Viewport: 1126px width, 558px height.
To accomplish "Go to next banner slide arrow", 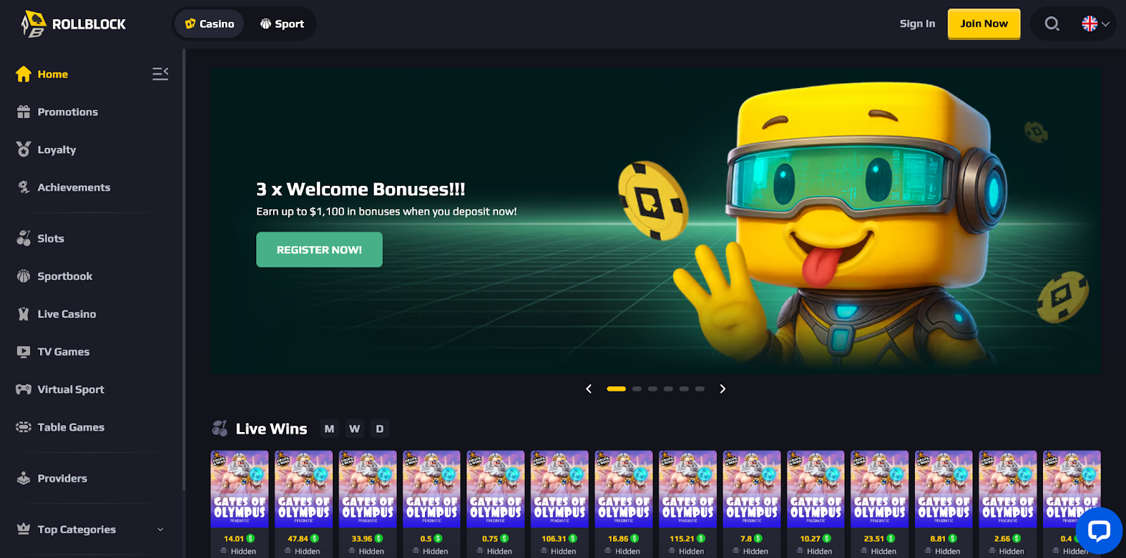I will [x=722, y=388].
